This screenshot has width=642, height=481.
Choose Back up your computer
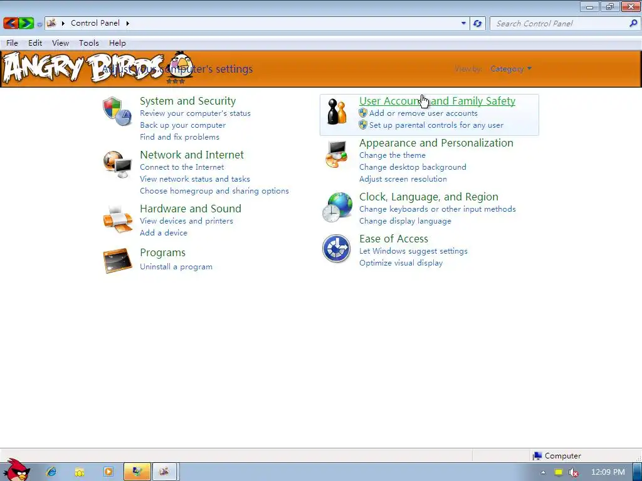tap(182, 125)
